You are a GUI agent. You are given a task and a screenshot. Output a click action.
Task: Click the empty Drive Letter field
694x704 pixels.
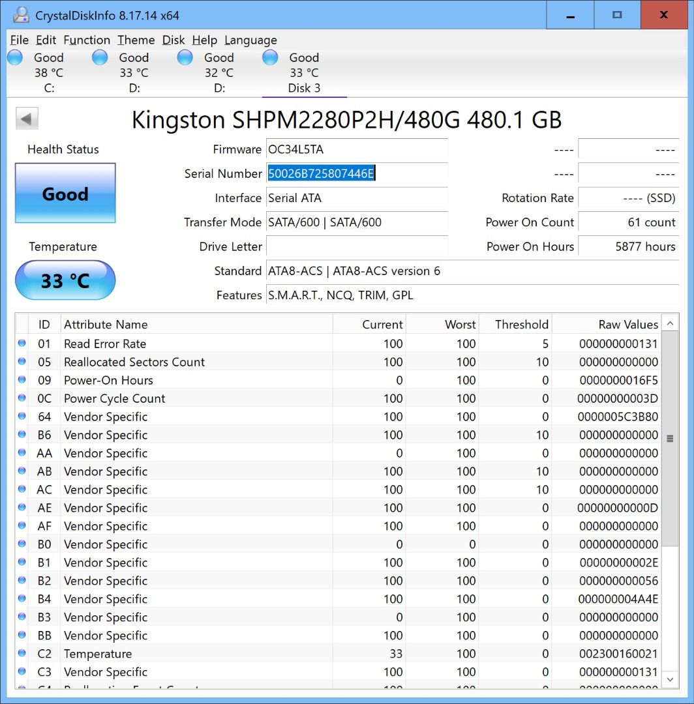pos(357,246)
